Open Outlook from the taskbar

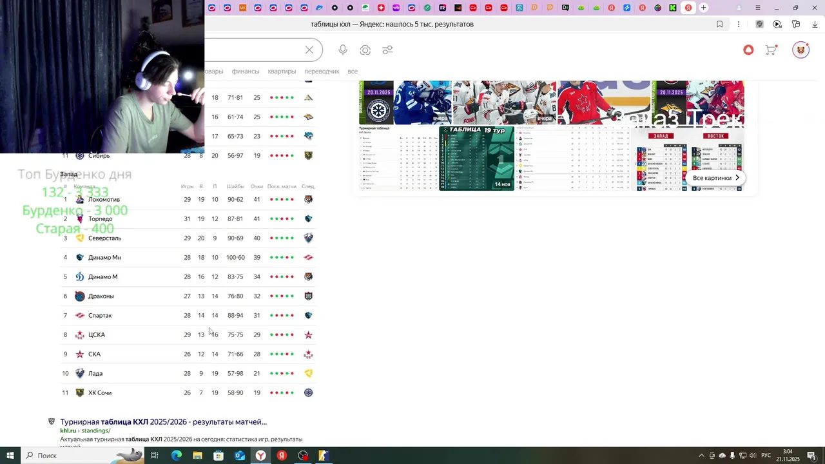click(x=240, y=456)
